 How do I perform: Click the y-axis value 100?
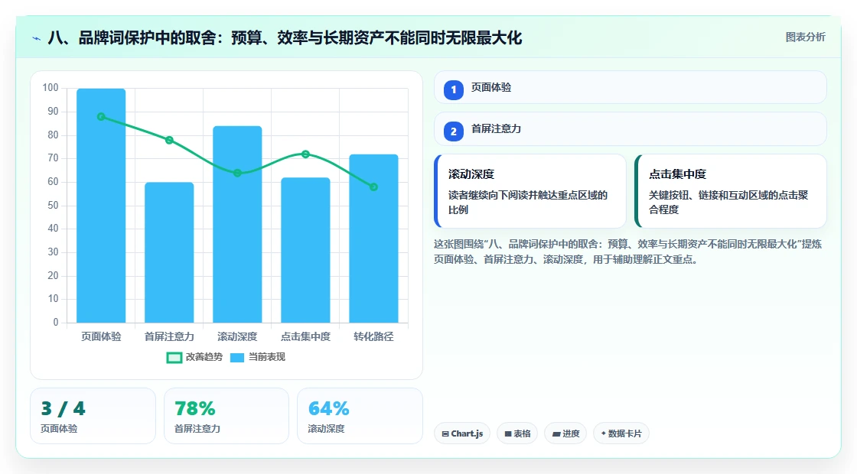pyautogui.click(x=51, y=88)
